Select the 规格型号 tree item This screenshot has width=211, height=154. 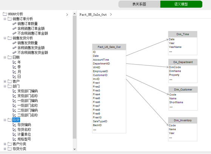[x=24, y=139]
